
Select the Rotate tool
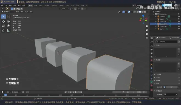[8, 21]
